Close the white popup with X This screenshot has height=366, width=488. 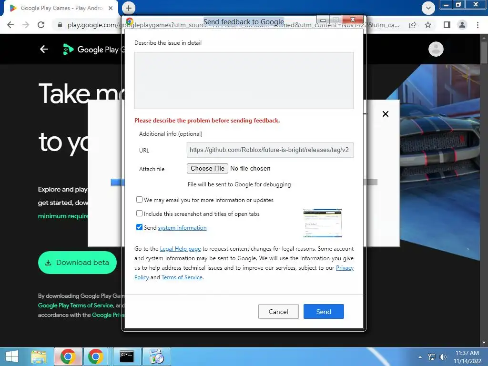385,114
